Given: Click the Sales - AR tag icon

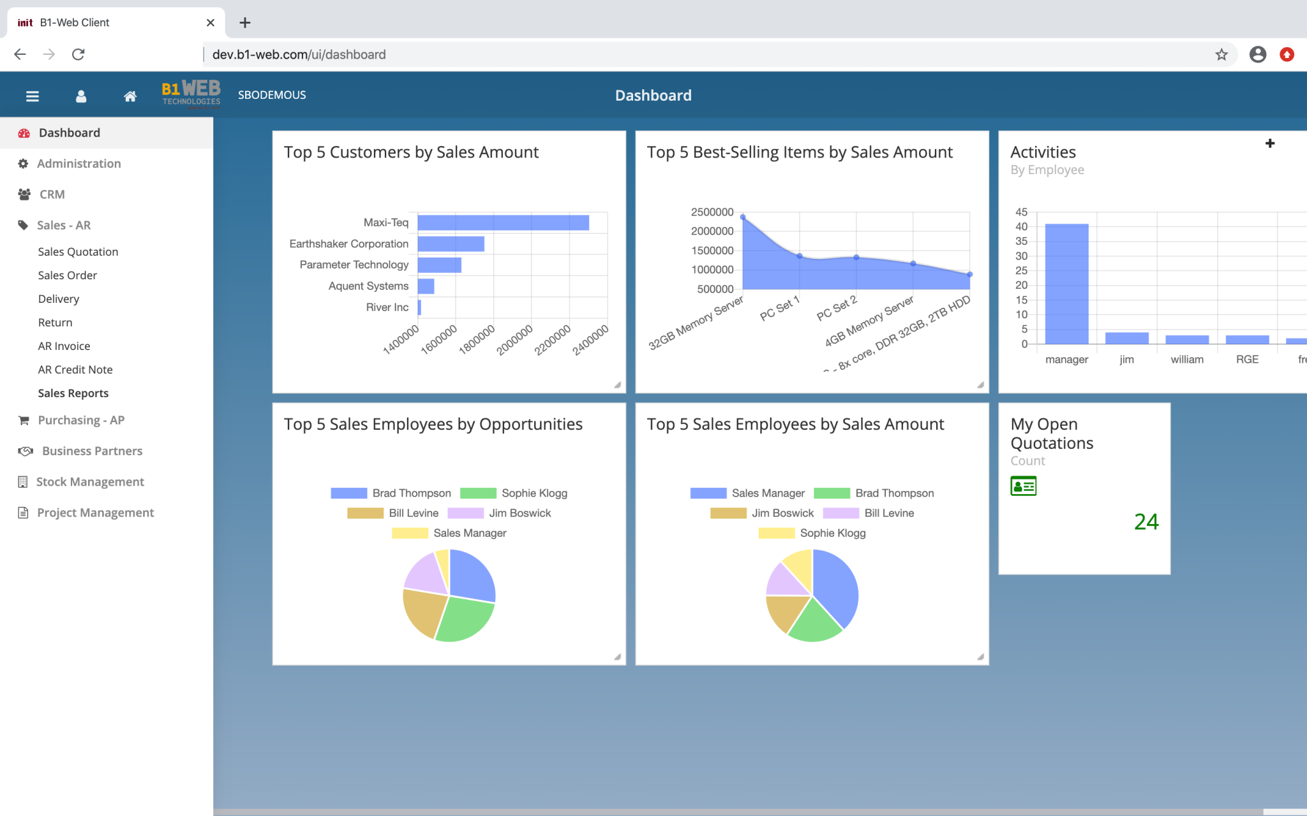Looking at the screenshot, I should point(23,225).
